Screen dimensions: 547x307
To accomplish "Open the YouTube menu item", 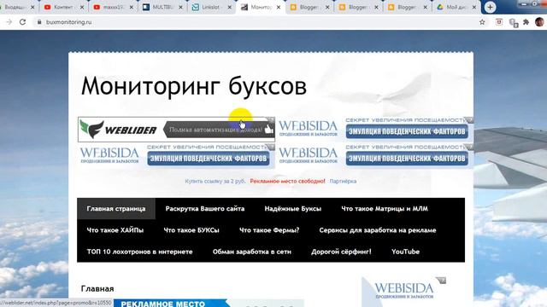I will tap(405, 252).
